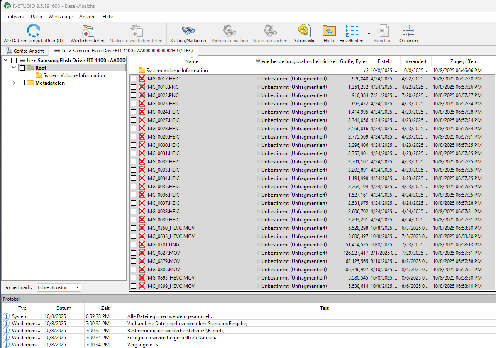Select the Samsung Flash Drive FIT NTFS tab
The width and height of the screenshot is (496, 348).
click(x=123, y=51)
